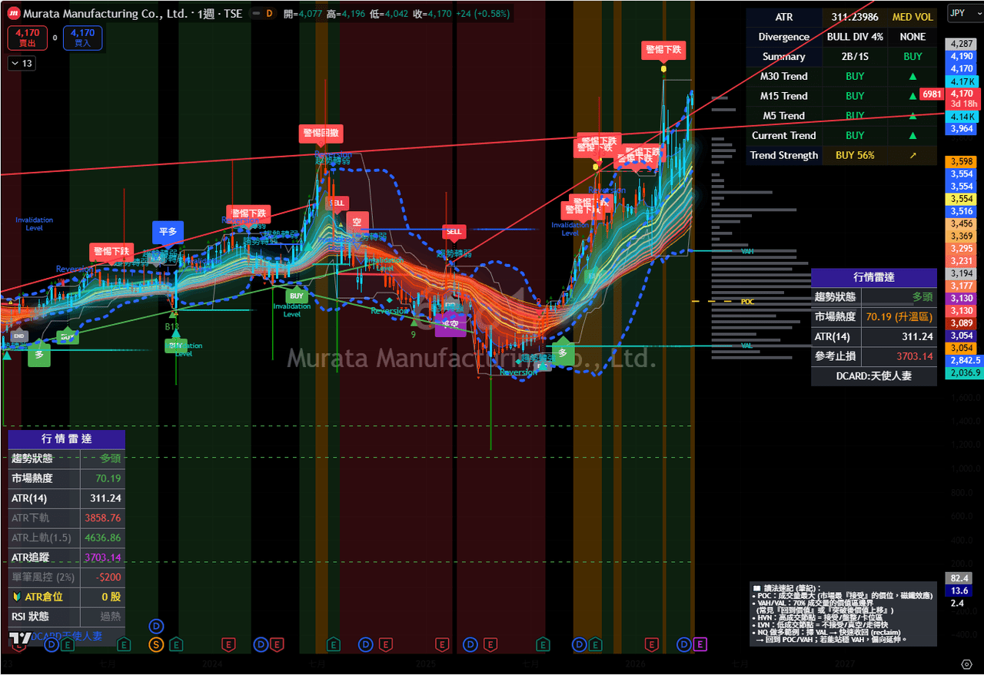Click the 1週 interval in title

pos(206,14)
